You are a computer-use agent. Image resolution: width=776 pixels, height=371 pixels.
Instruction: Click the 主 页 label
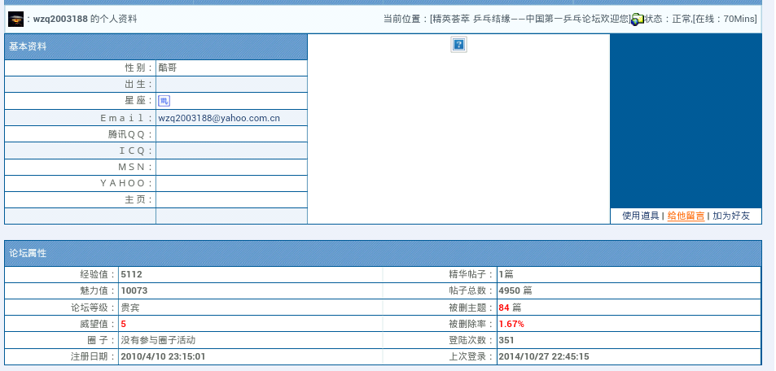tap(139, 200)
